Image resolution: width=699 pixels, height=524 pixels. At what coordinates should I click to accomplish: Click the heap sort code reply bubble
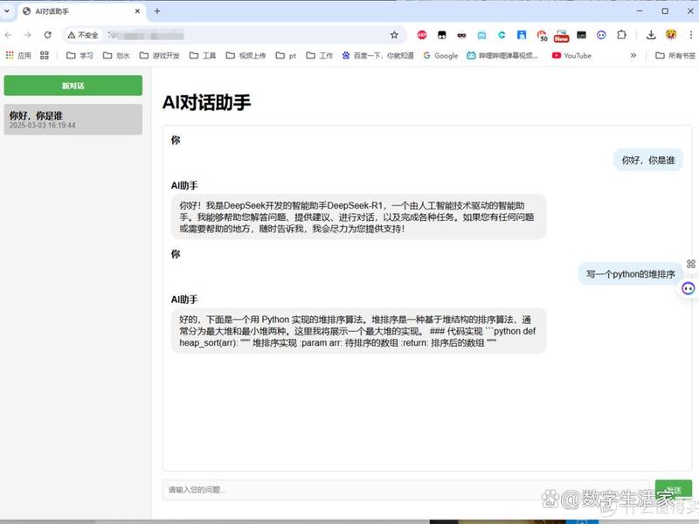click(358, 331)
